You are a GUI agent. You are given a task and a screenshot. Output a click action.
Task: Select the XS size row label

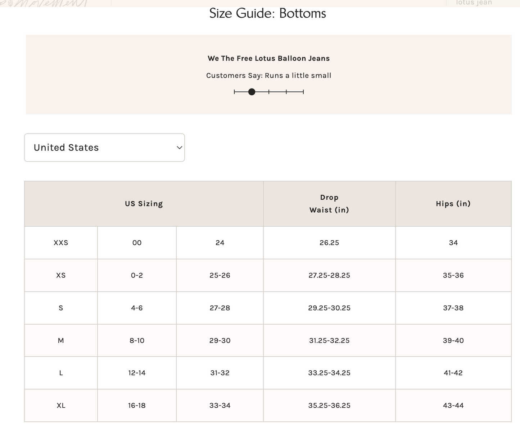[x=61, y=275]
